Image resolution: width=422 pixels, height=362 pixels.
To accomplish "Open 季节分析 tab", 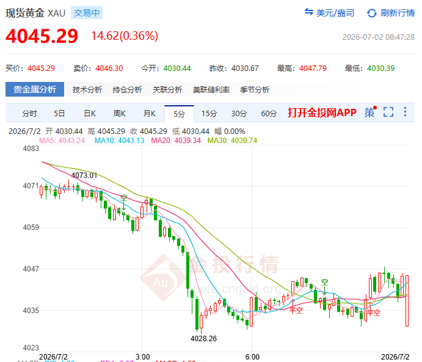I will click(x=255, y=90).
